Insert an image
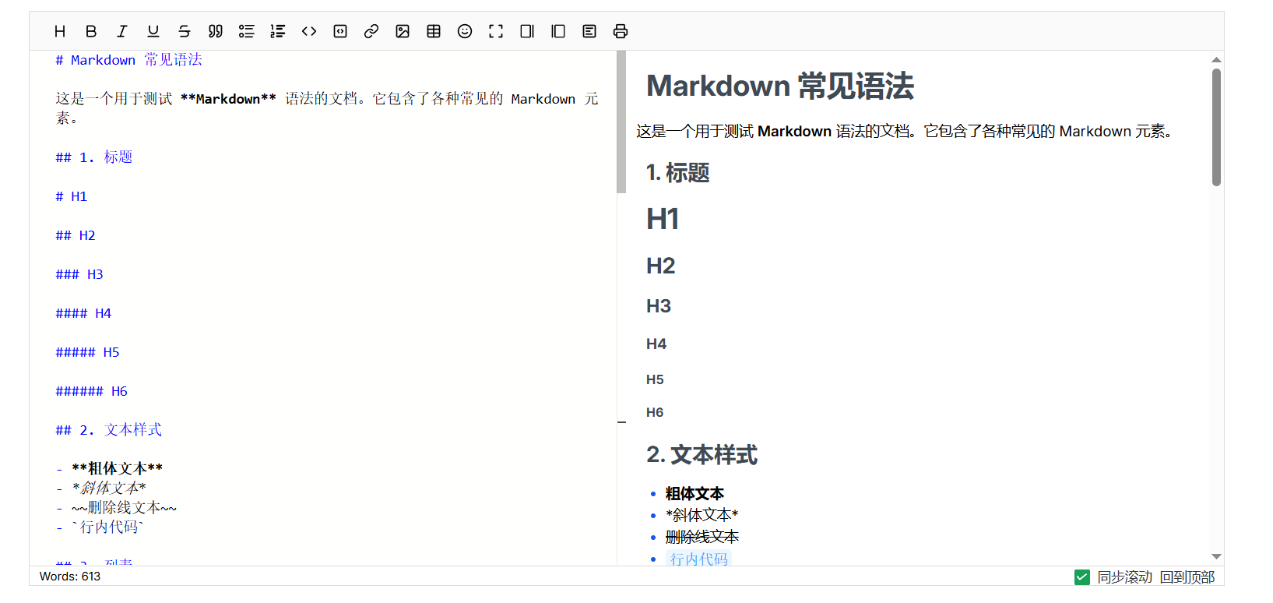The width and height of the screenshot is (1273, 603). 403,31
